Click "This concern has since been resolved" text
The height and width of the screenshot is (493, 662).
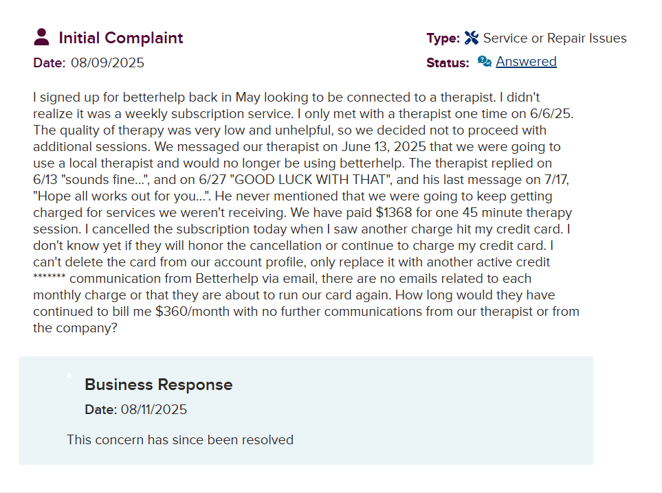click(180, 439)
